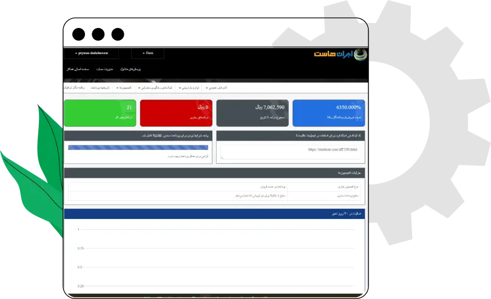
Task: Click the gray 7,062,590 rial income card
Action: (252, 113)
